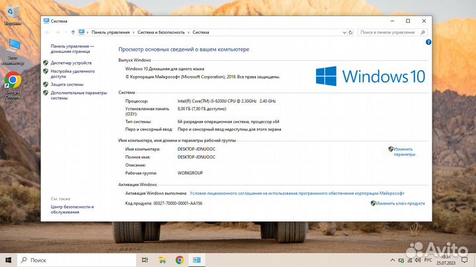Open Дополнительные параметры системы link
Image resolution: width=476 pixels, height=267 pixels.
79,95
